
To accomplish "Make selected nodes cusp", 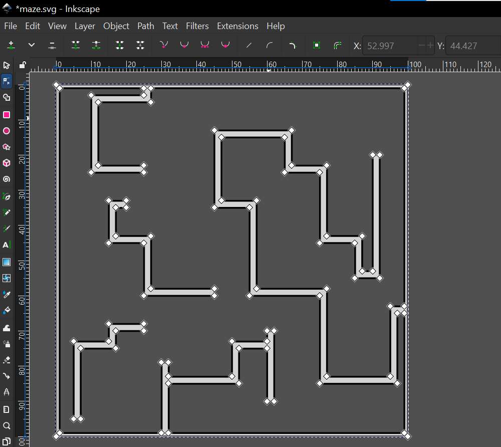I will coord(164,46).
